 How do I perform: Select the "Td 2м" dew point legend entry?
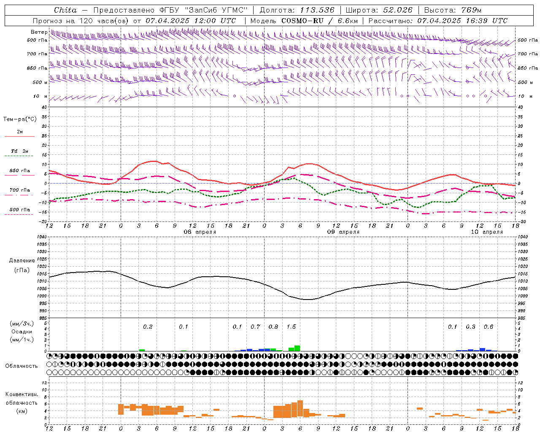[20, 151]
